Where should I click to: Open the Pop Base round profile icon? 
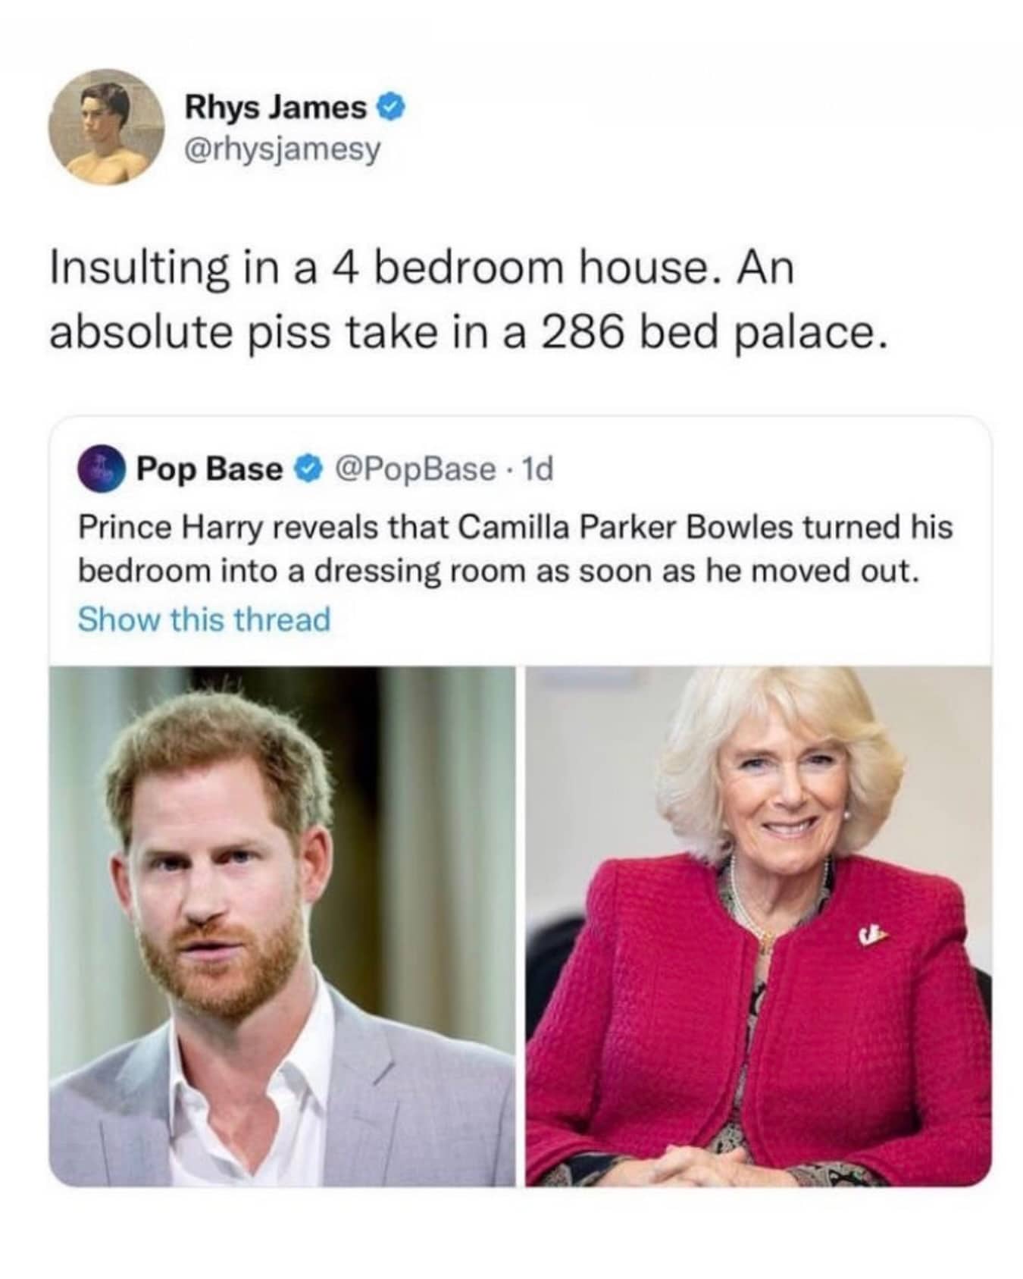pos(102,470)
